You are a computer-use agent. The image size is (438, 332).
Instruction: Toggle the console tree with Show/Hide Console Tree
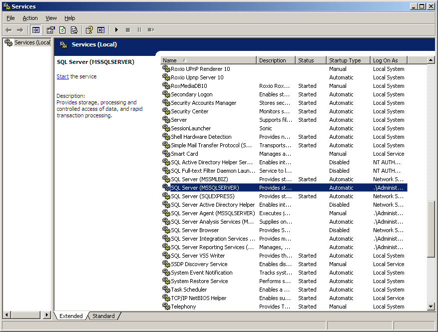36,30
